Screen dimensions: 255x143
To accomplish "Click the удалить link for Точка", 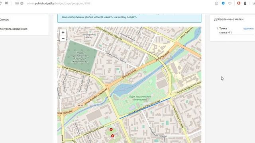I will pos(248,28).
